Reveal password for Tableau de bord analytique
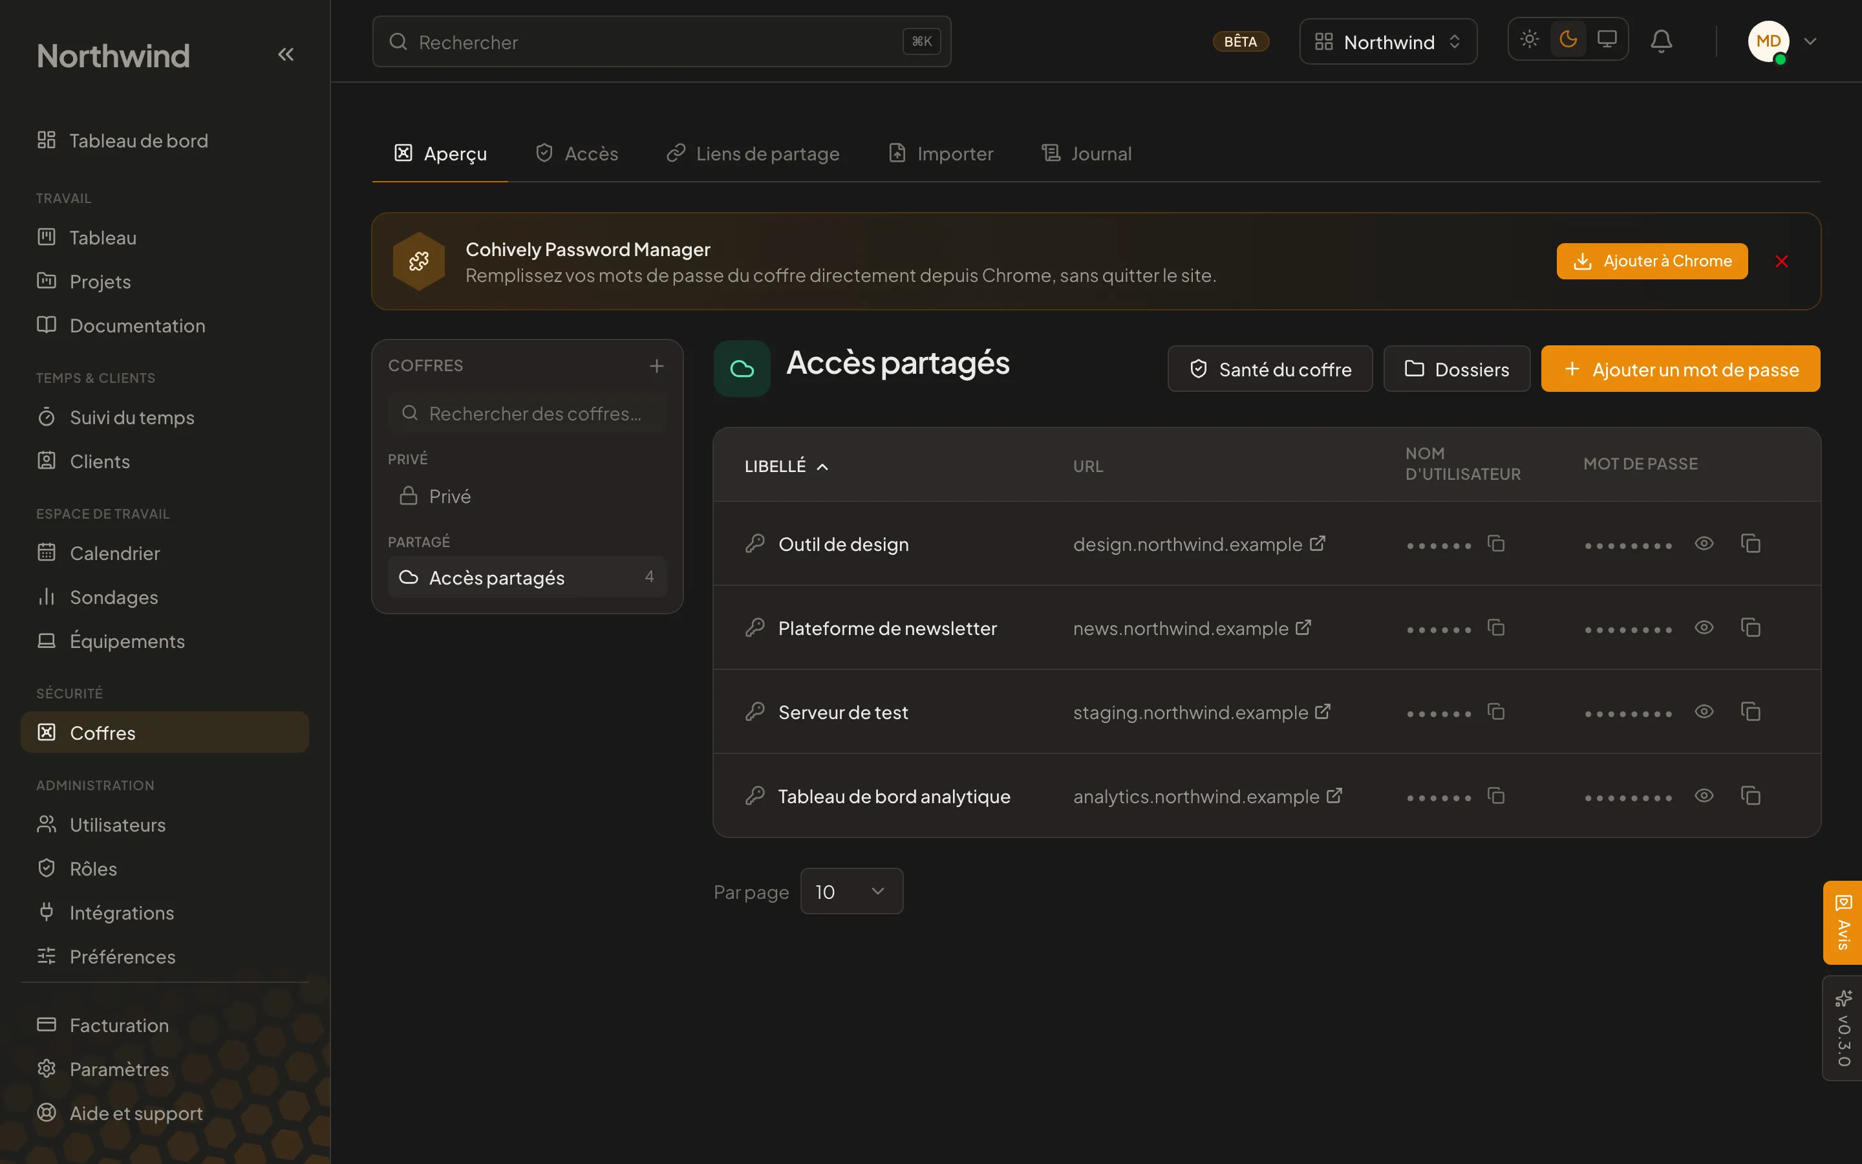Viewport: 1862px width, 1164px height. click(1704, 796)
